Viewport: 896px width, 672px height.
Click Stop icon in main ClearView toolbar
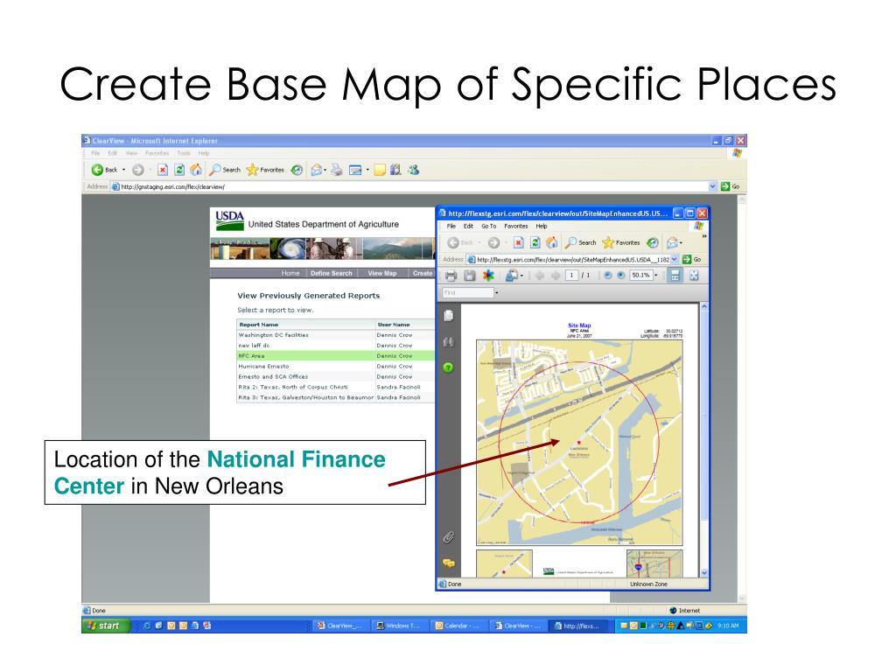[x=163, y=170]
